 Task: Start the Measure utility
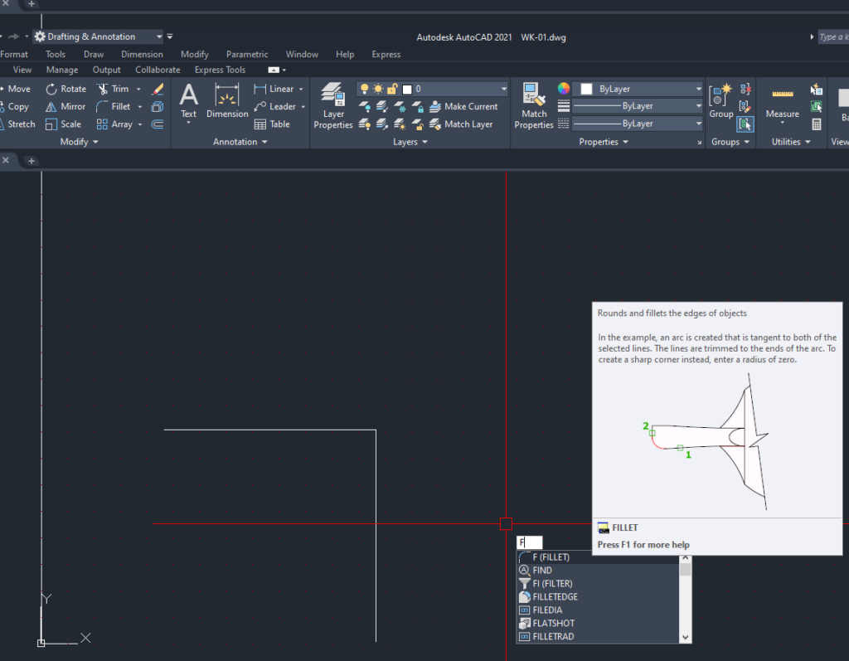point(782,105)
